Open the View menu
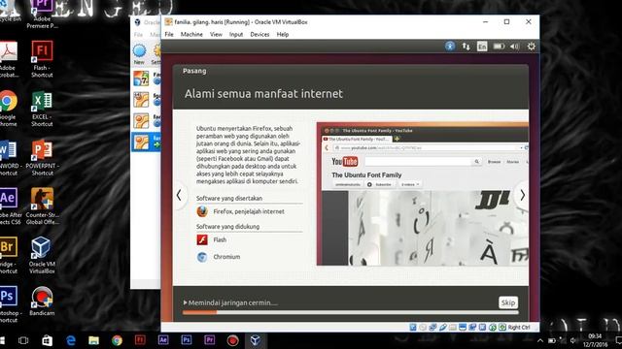Screen dimensions: 622x349 click(216, 35)
